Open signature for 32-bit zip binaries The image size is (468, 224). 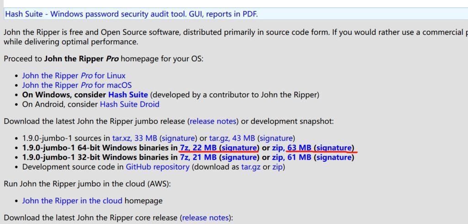coord(335,157)
